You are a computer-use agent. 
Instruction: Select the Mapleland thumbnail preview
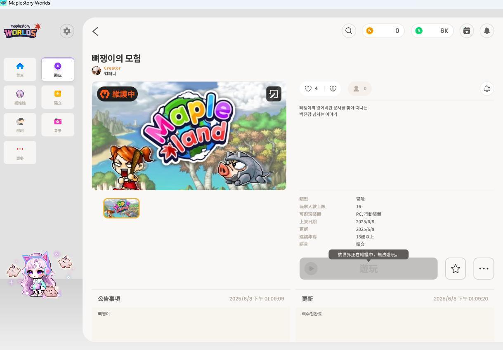pos(121,208)
